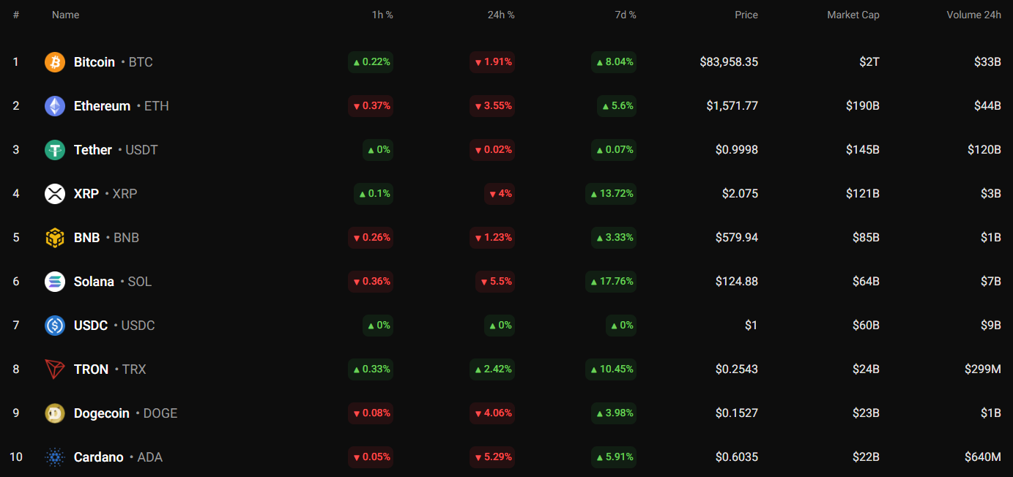This screenshot has height=477, width=1013.
Task: Click the Tether coin icon
Action: (x=55, y=150)
